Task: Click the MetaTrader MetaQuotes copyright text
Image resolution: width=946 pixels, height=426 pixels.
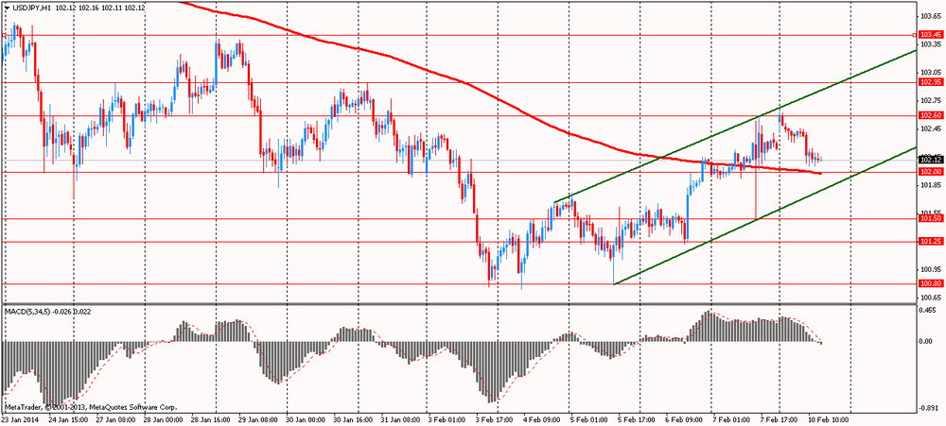Action: [91, 409]
